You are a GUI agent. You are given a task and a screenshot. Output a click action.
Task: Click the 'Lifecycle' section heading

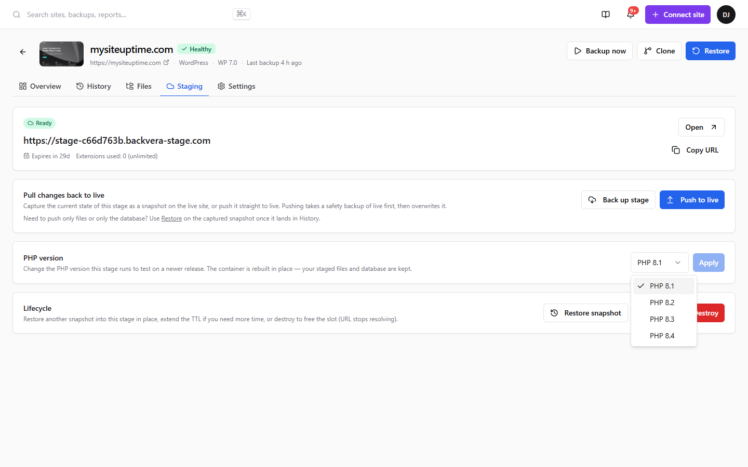click(x=37, y=308)
